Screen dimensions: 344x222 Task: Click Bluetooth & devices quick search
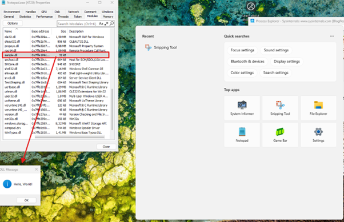click(x=247, y=62)
